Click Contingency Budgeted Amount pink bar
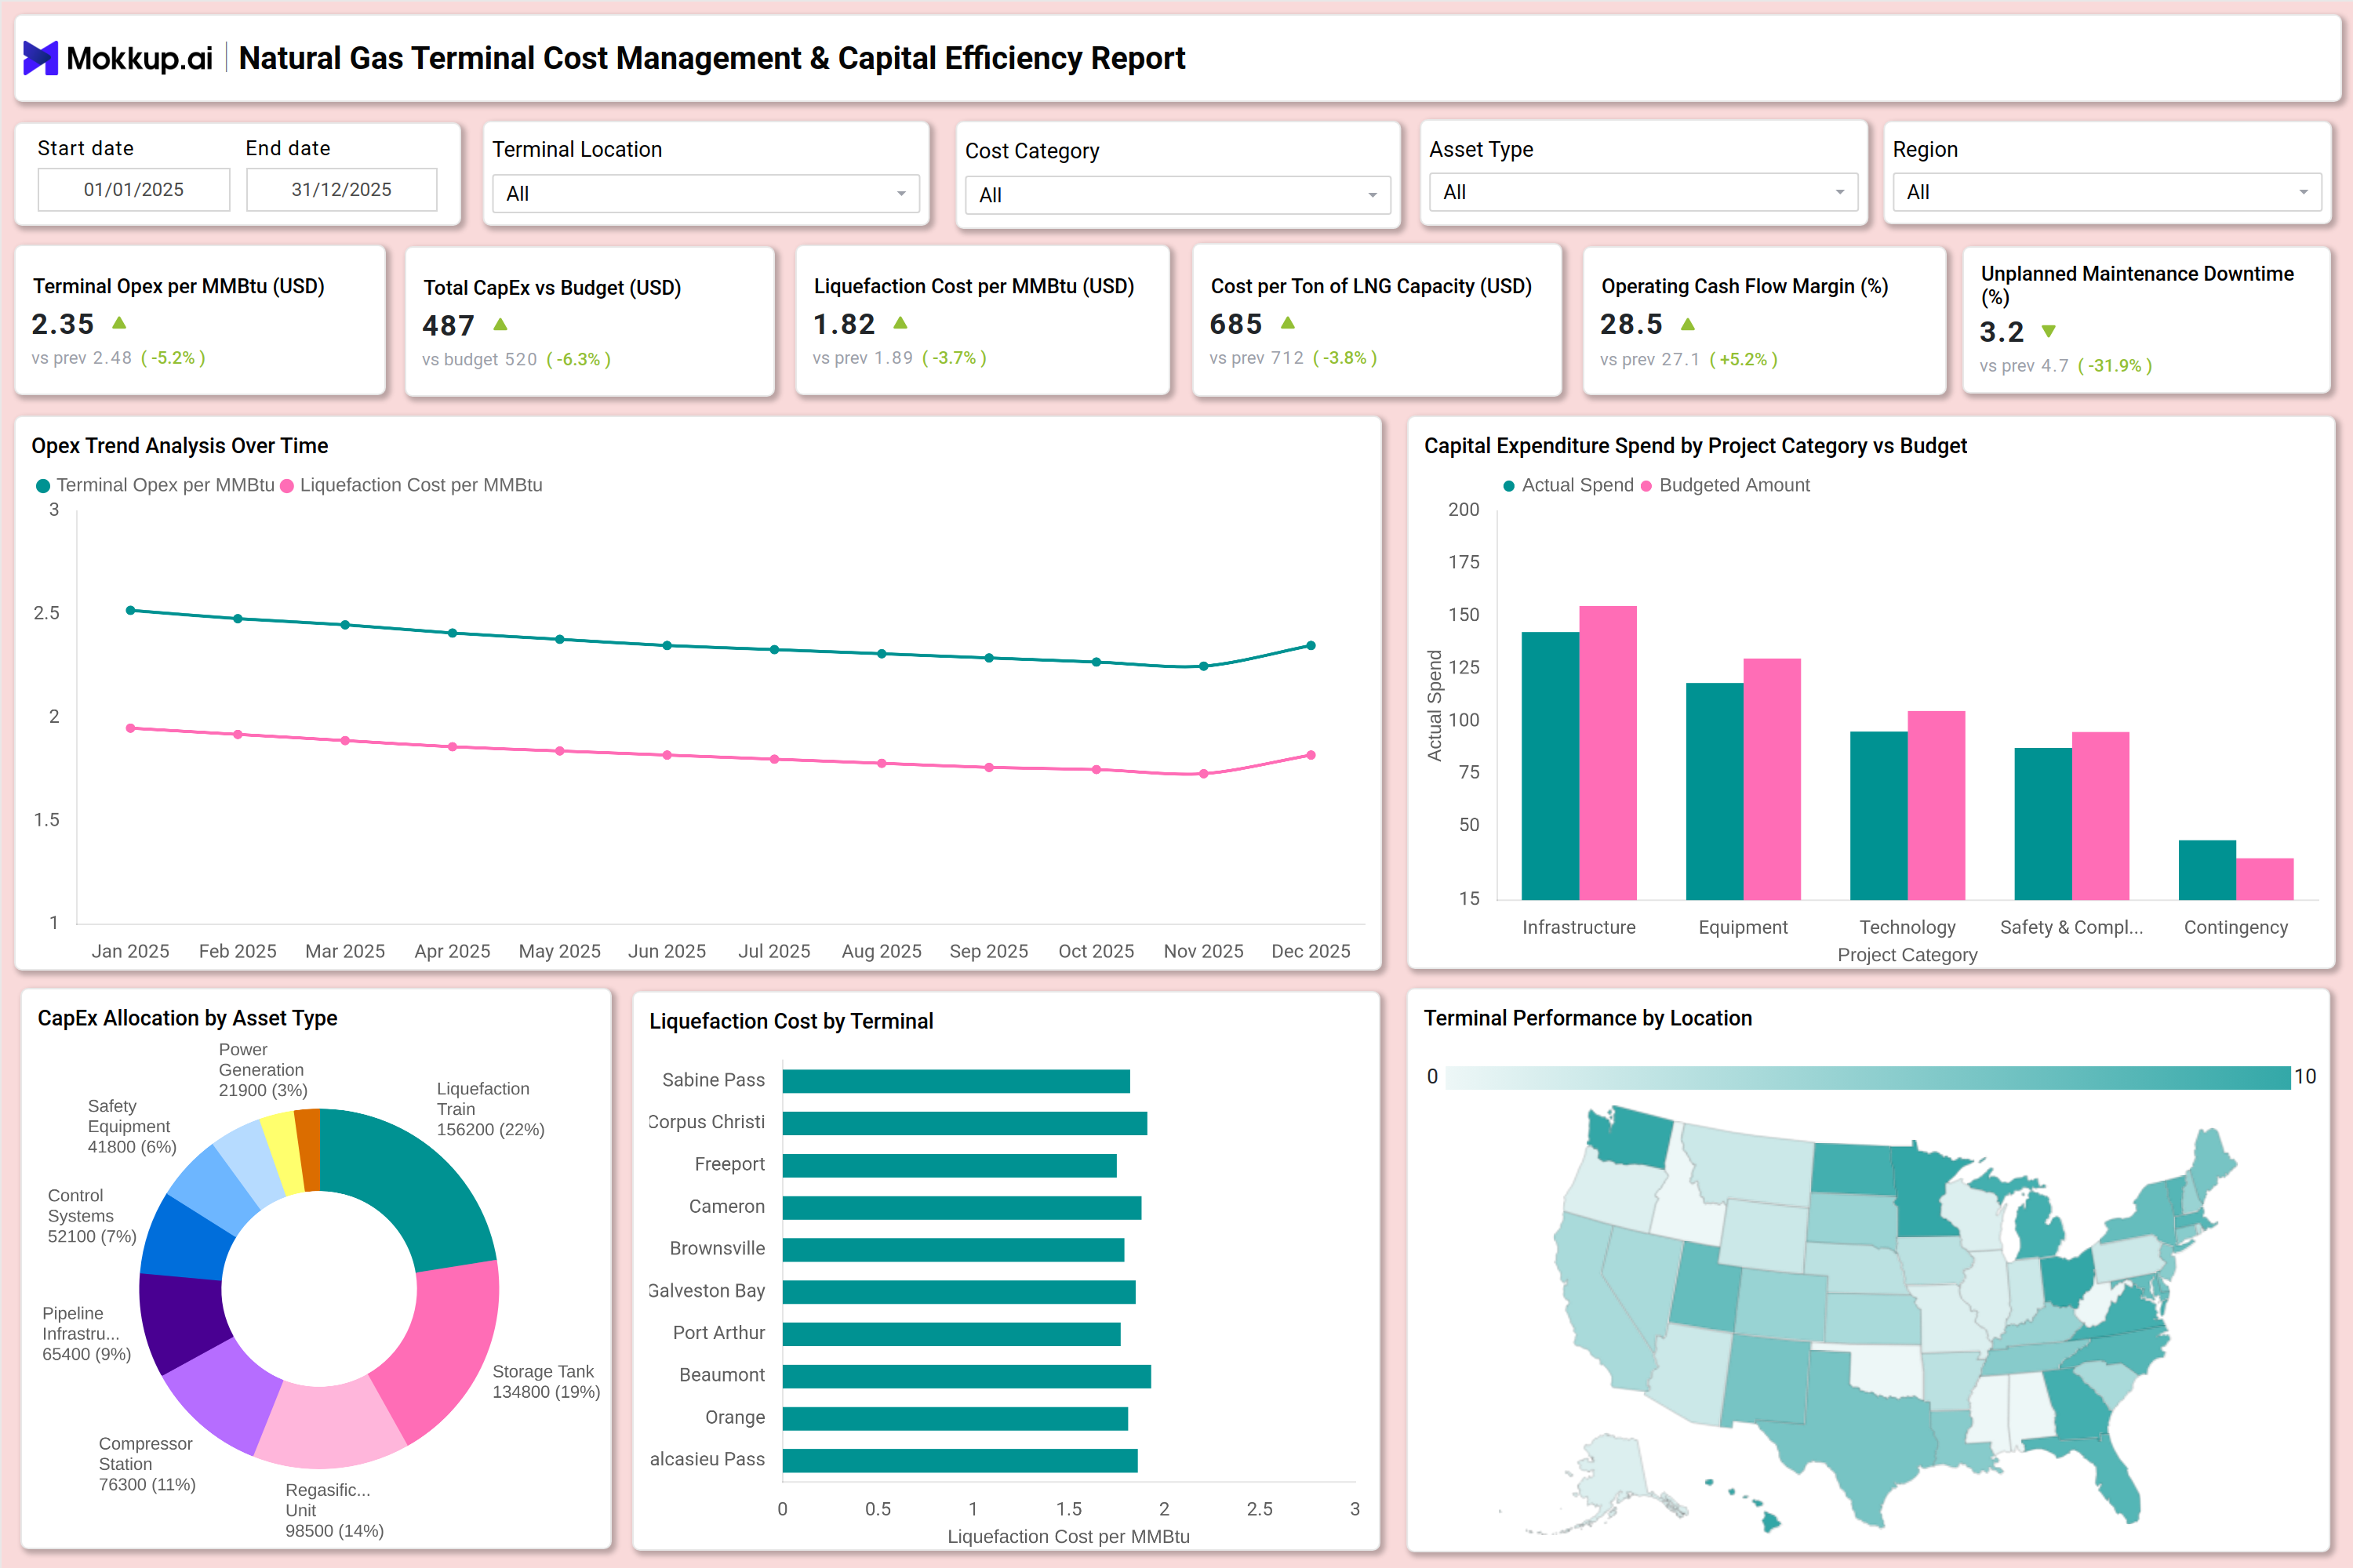 [2265, 879]
